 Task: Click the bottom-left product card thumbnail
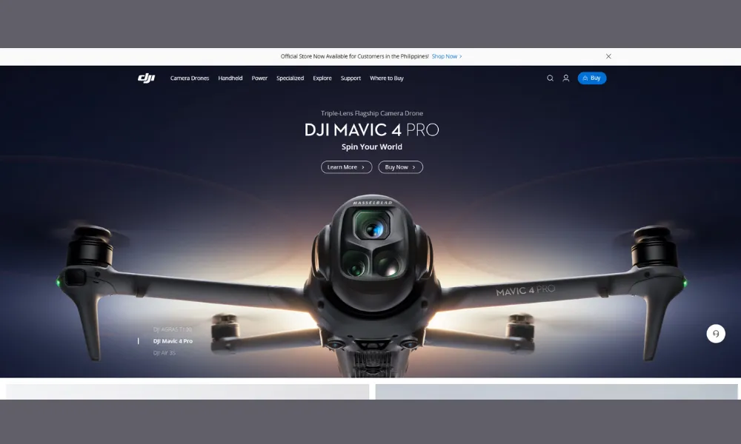[x=187, y=391]
